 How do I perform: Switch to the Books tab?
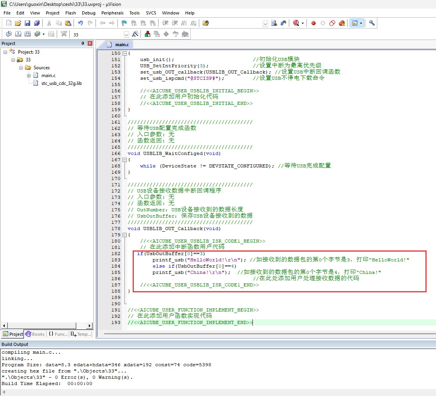tap(35, 334)
